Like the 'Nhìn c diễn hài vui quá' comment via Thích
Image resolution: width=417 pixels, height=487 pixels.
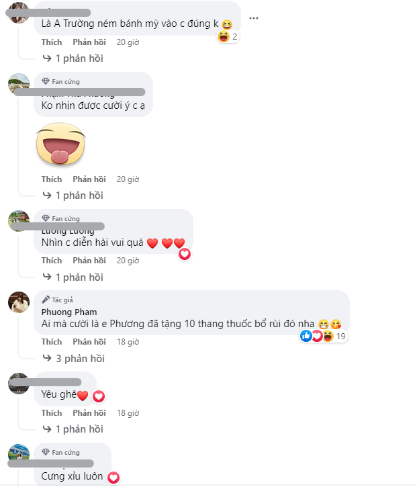pyautogui.click(x=52, y=260)
